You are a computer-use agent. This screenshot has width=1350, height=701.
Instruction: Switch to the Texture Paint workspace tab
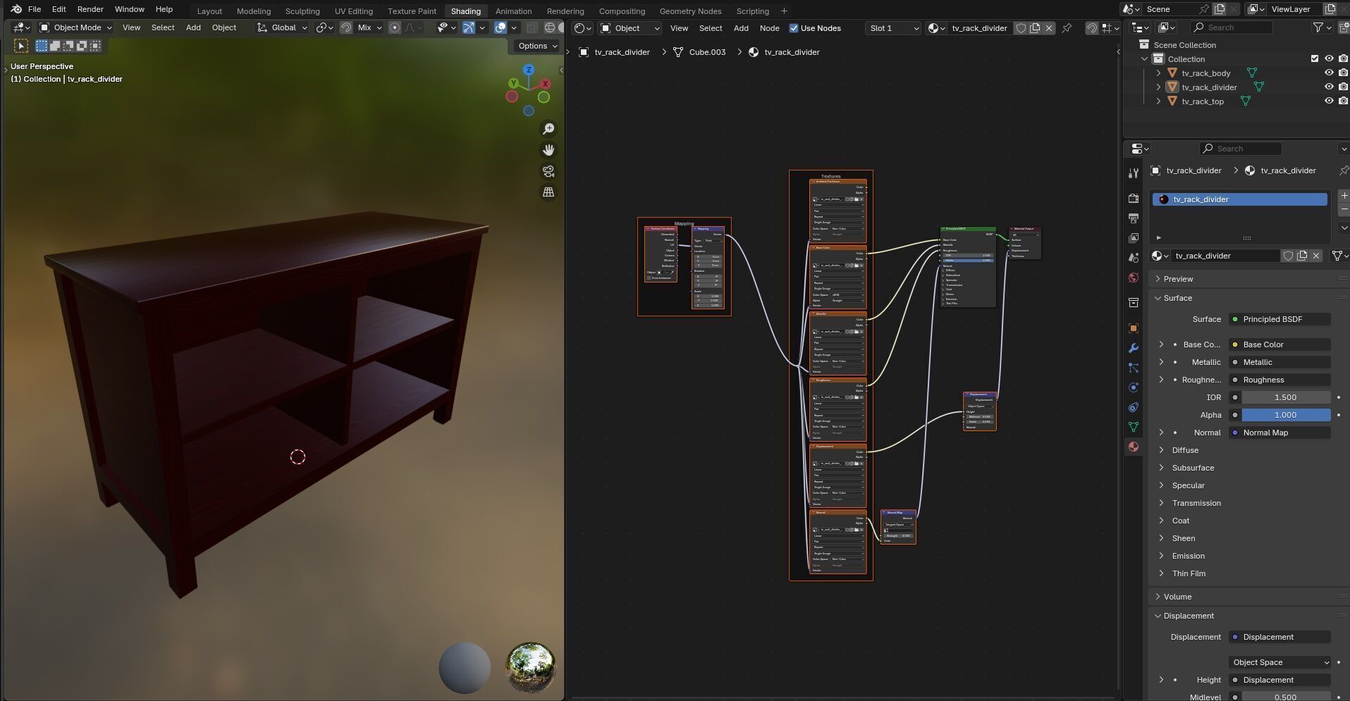click(412, 11)
